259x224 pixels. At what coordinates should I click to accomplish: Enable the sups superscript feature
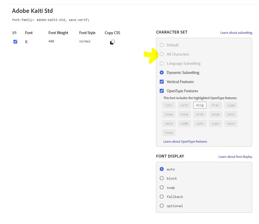pos(215,123)
